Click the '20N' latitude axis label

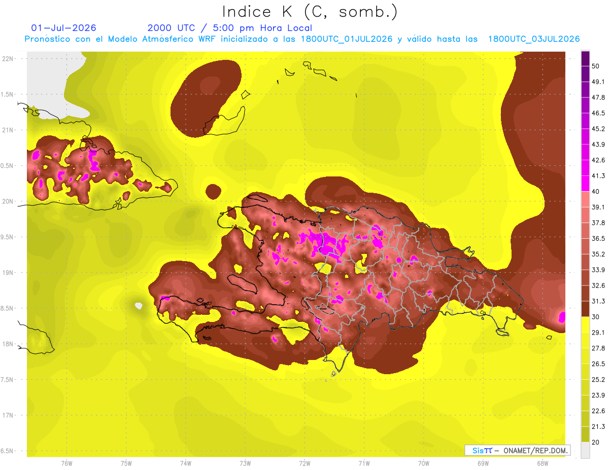click(x=8, y=201)
